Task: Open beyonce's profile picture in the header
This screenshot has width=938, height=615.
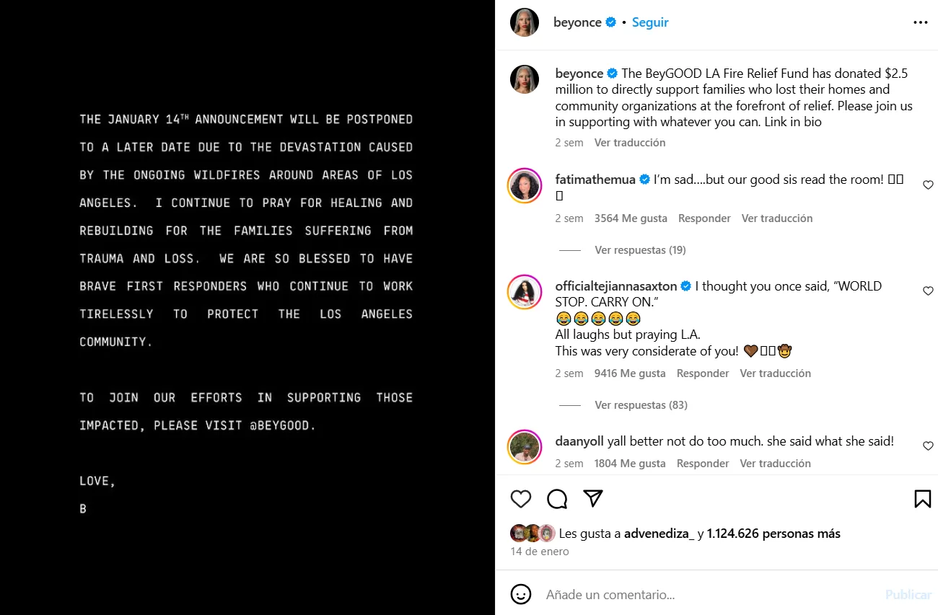Action: 525,22
